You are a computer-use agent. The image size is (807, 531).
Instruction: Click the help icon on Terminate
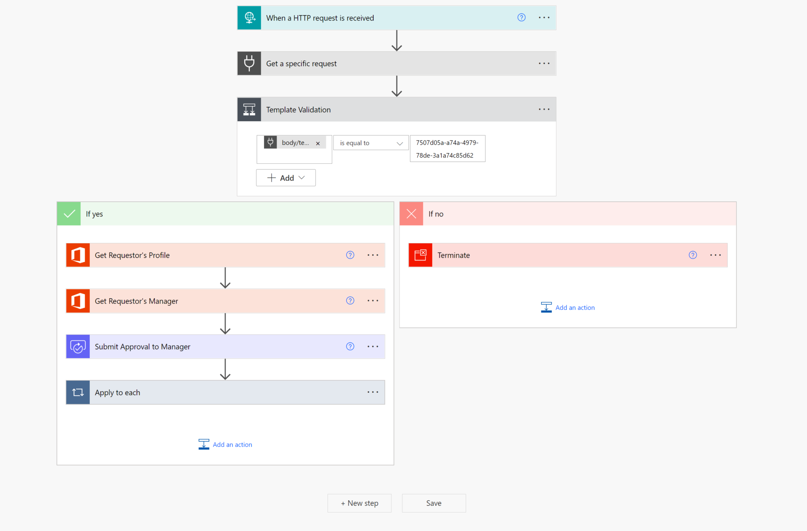point(692,255)
